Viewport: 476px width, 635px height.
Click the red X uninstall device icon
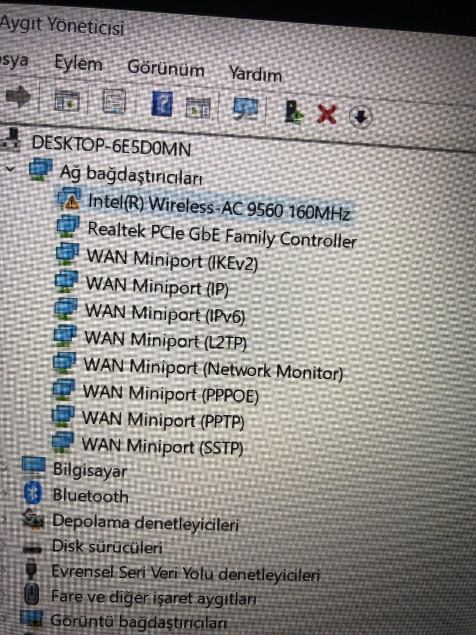[326, 114]
